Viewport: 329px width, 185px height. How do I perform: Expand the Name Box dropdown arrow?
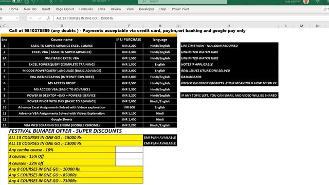pyautogui.click(x=17, y=18)
